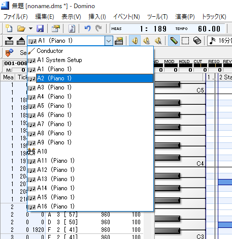This screenshot has width=232, height=239.
Task: Choose A7 (Piano 1) track
Action: click(x=90, y=124)
